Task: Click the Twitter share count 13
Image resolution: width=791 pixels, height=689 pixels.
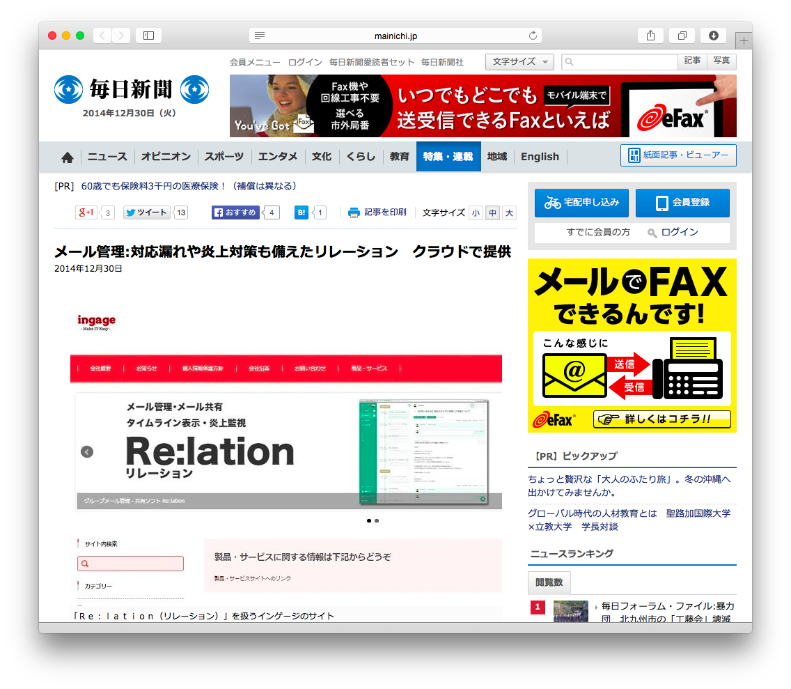Action: [181, 212]
